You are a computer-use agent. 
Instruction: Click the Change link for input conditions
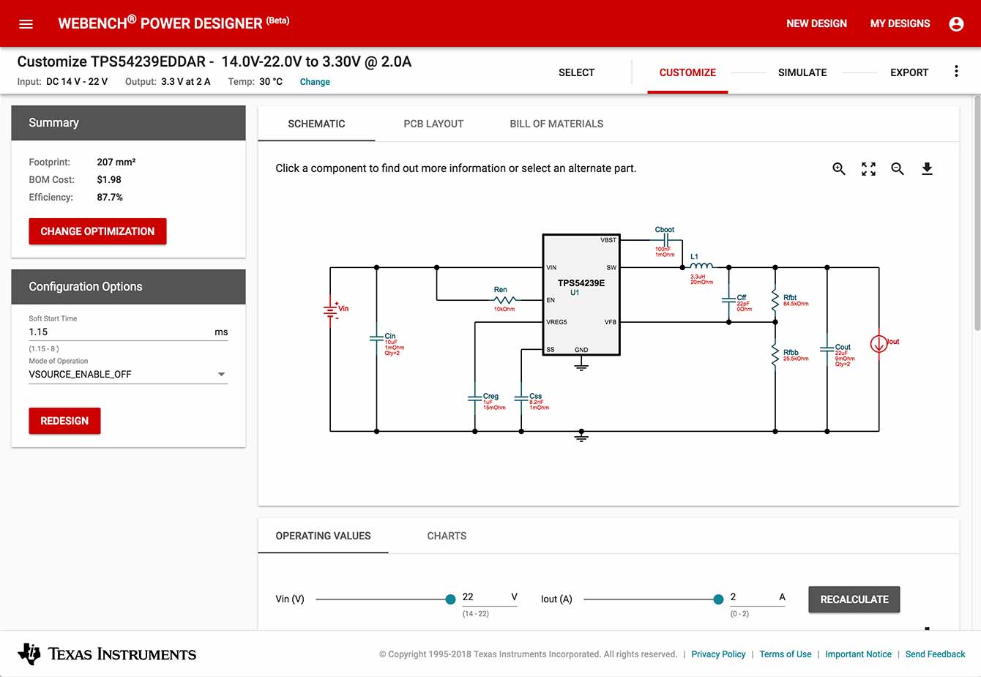coord(315,82)
